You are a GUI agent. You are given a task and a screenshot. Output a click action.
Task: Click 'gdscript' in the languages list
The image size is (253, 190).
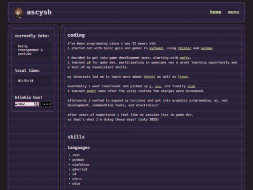(80, 169)
